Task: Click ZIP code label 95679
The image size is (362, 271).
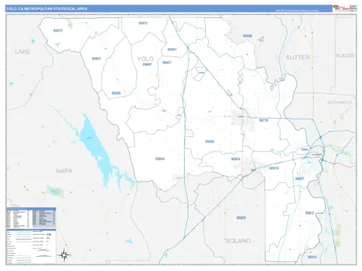Action: pos(58,31)
